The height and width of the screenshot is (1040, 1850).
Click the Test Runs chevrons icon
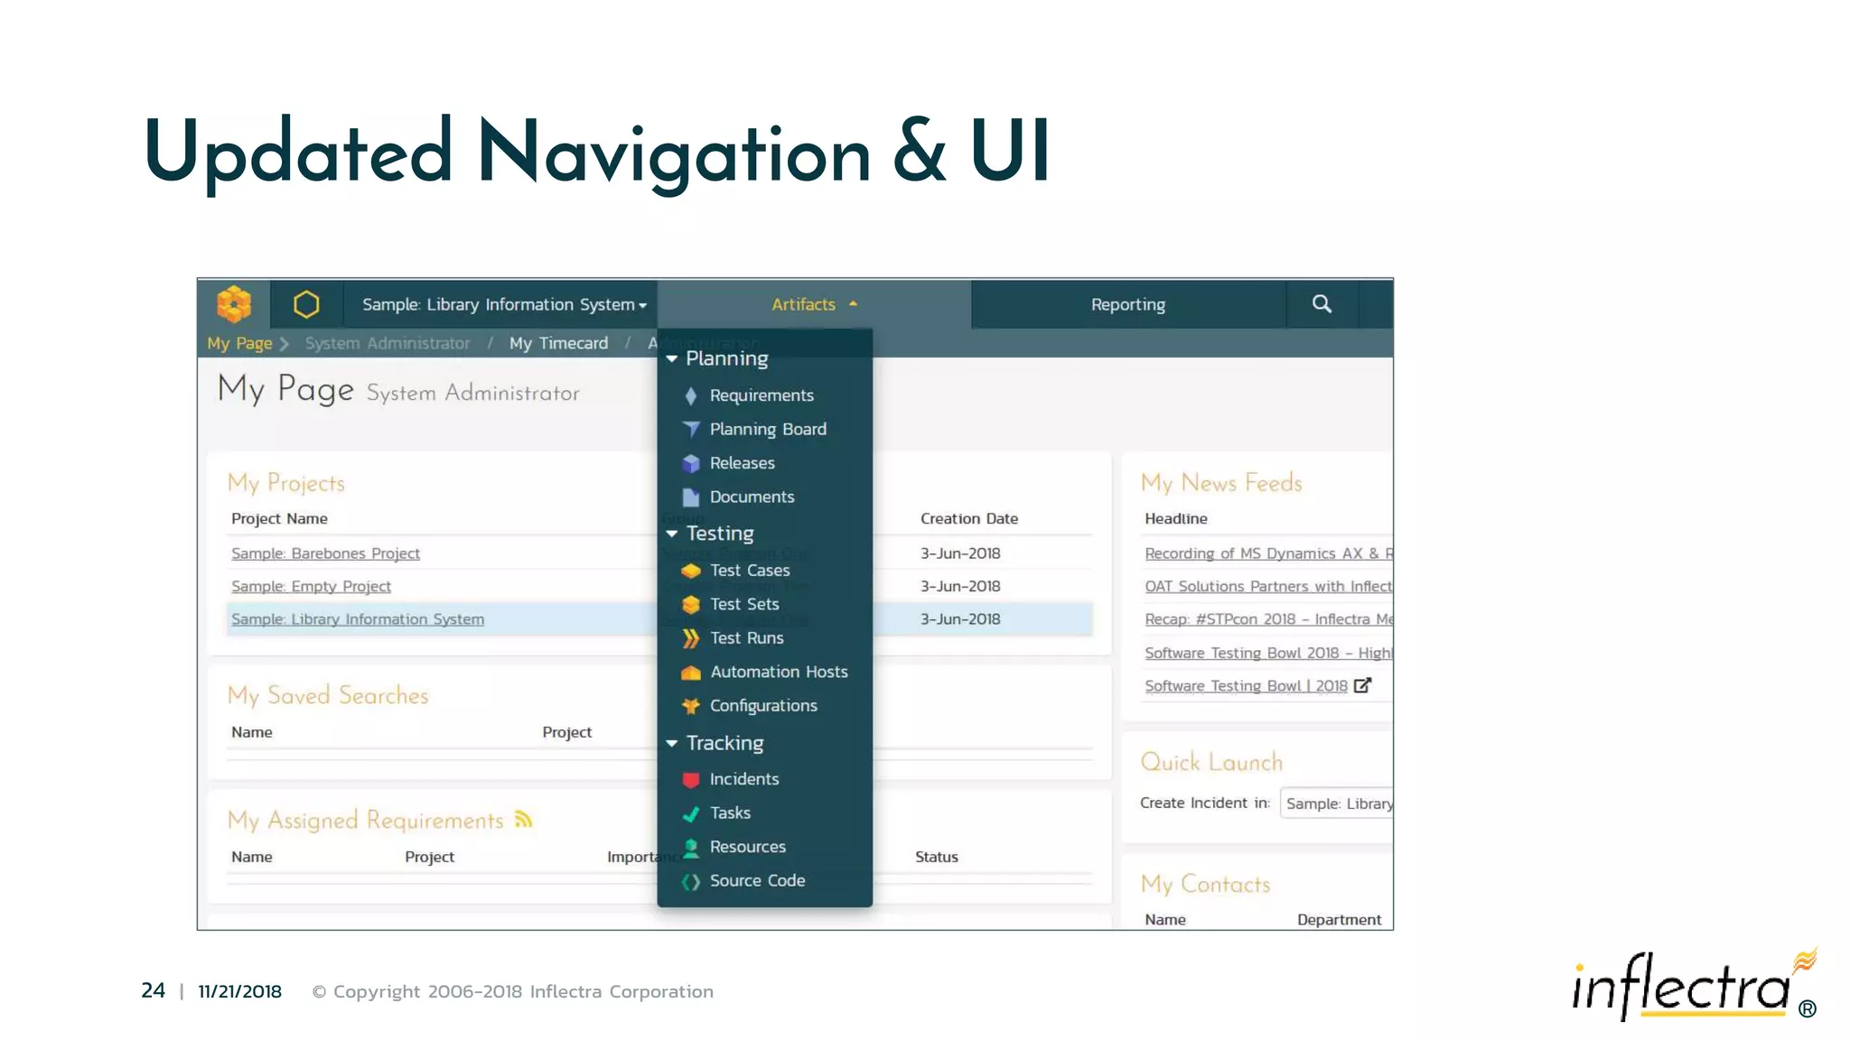pos(691,638)
